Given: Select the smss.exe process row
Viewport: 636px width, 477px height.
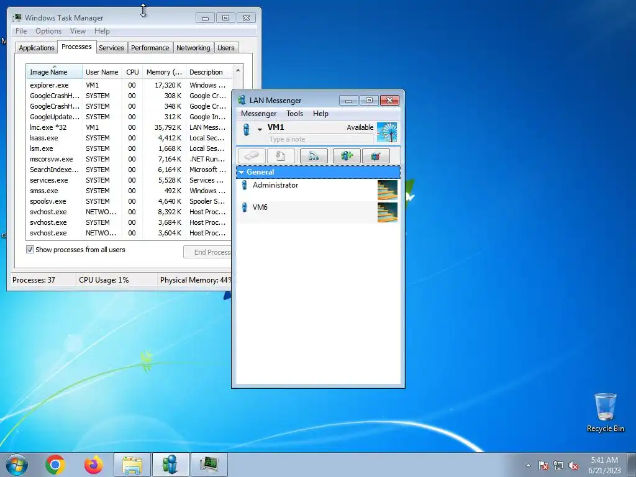Looking at the screenshot, I should [x=129, y=191].
